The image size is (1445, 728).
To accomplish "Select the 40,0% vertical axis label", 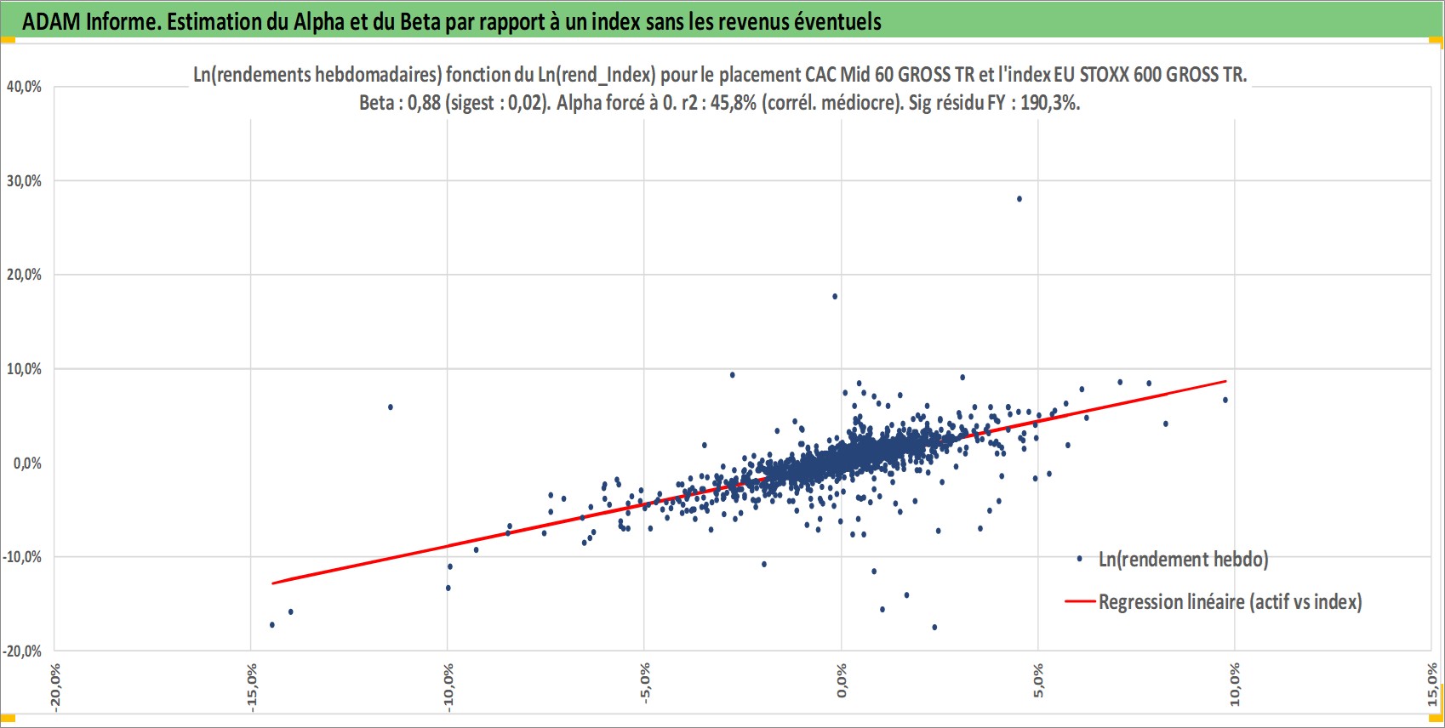I will click(x=24, y=87).
